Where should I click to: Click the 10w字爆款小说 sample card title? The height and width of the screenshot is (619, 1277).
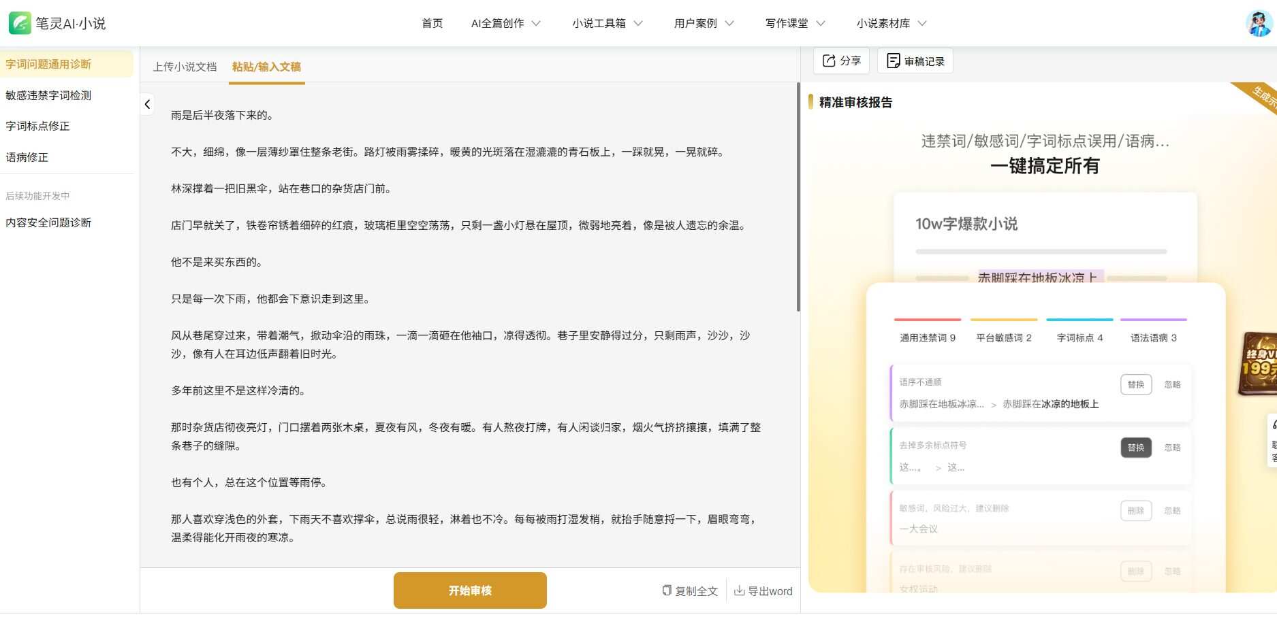(966, 224)
